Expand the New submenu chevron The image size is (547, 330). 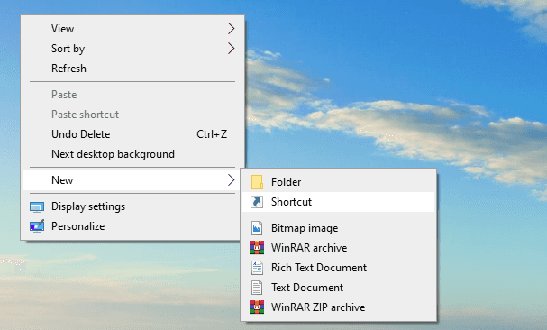click(231, 180)
